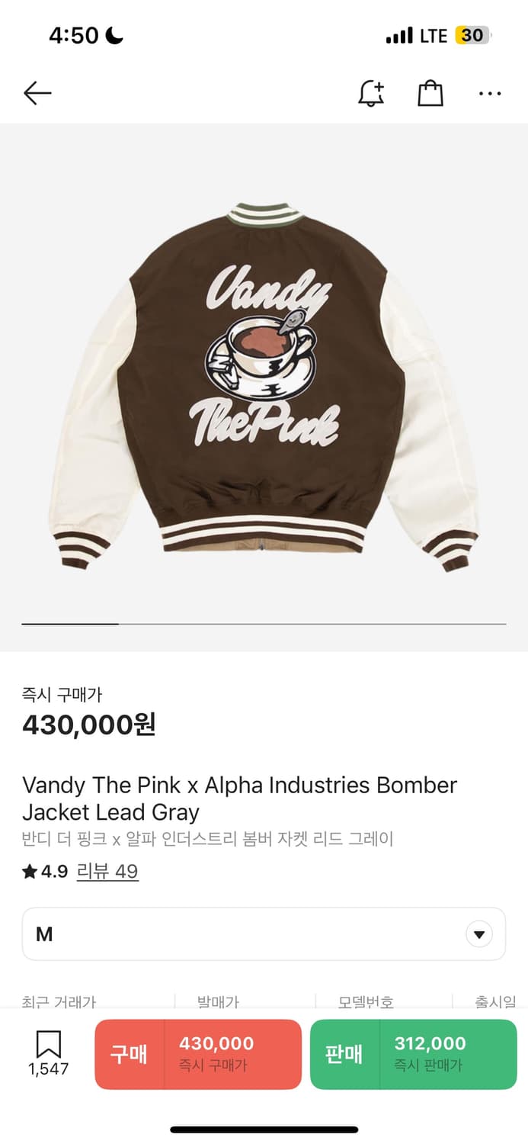
Task: Open the 리뷰 49 reviews link
Action: point(107,872)
